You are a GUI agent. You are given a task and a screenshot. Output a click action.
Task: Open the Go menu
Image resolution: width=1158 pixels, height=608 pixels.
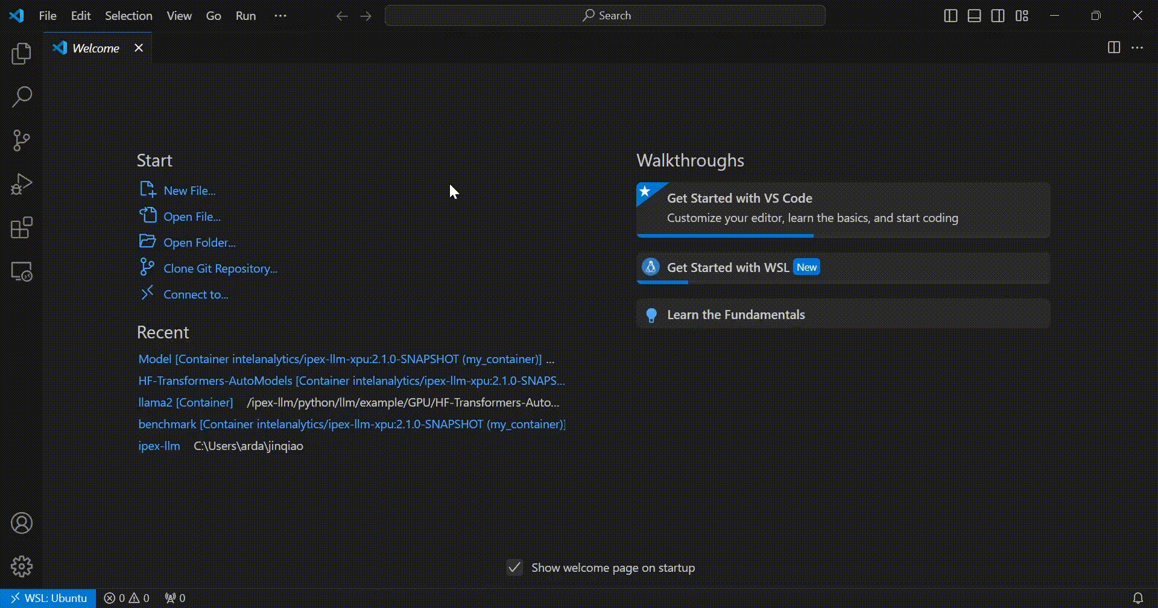[x=214, y=16]
